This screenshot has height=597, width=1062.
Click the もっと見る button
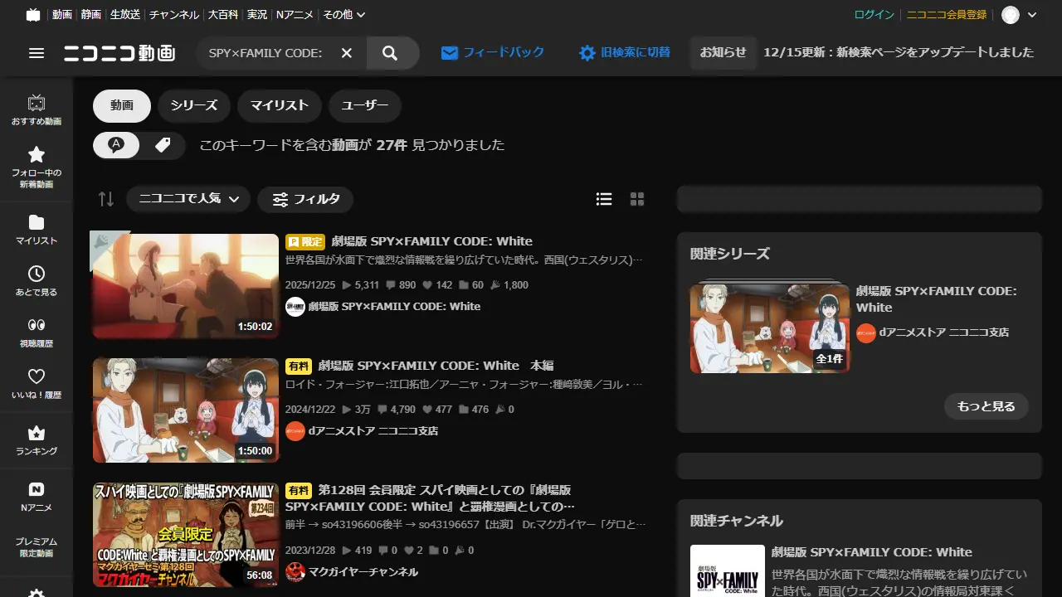(986, 406)
